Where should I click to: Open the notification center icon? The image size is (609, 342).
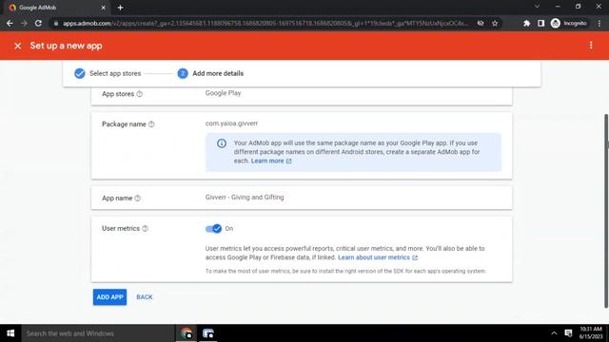pyautogui.click(x=569, y=333)
